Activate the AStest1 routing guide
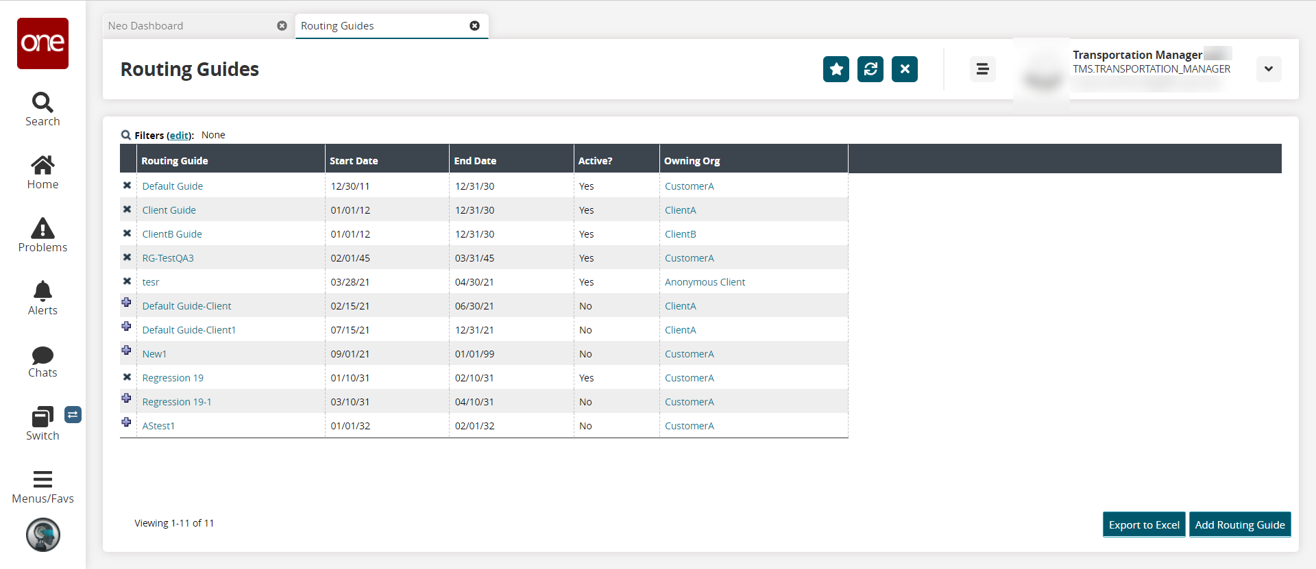Screen dimensions: 1316x569 (127, 422)
